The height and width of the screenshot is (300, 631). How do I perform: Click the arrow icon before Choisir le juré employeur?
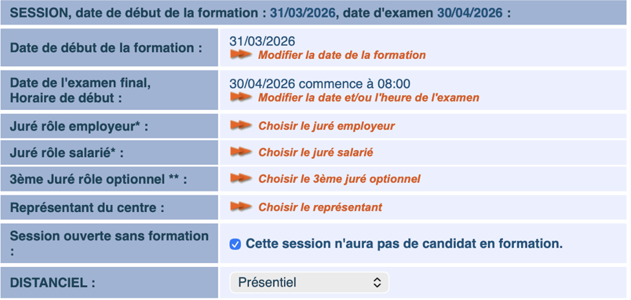[x=241, y=125]
